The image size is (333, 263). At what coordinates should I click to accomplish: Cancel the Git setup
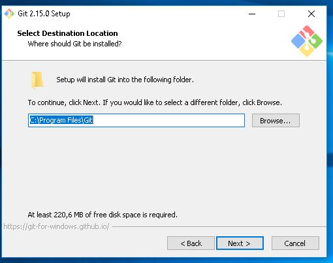click(x=295, y=243)
